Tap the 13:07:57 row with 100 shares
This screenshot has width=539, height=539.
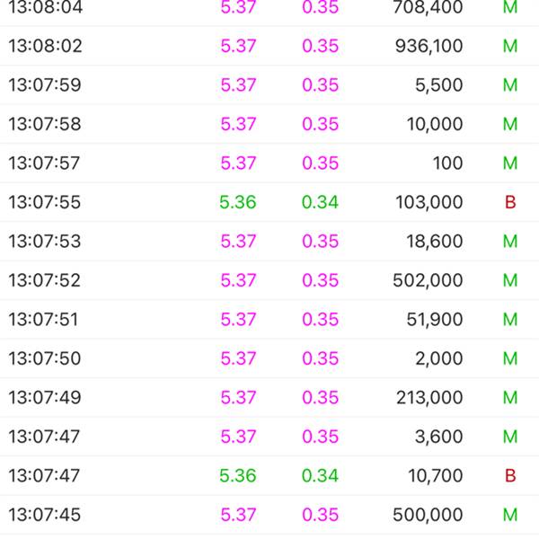tap(269, 163)
